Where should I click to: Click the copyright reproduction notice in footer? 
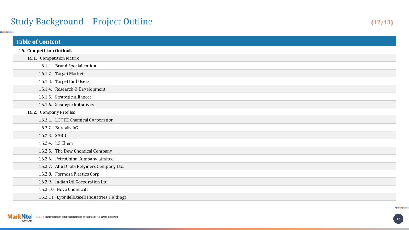click(x=77, y=217)
